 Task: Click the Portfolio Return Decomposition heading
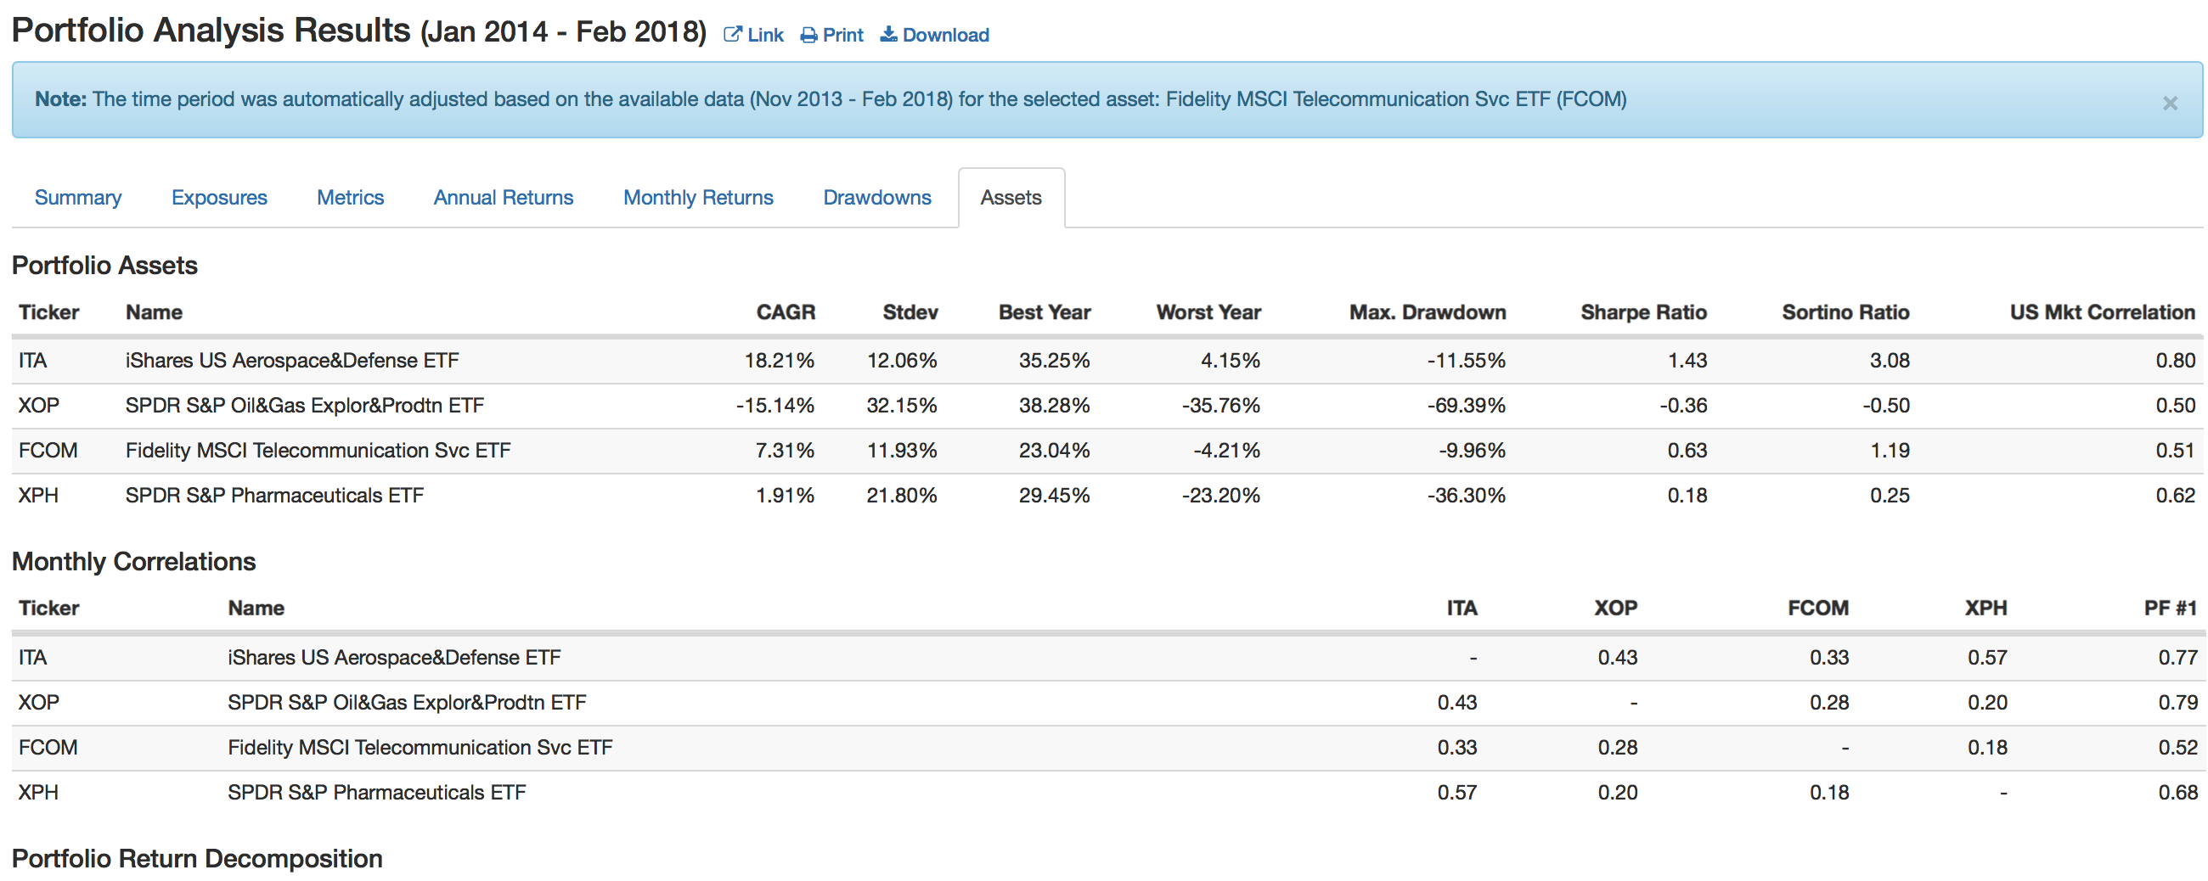197,858
